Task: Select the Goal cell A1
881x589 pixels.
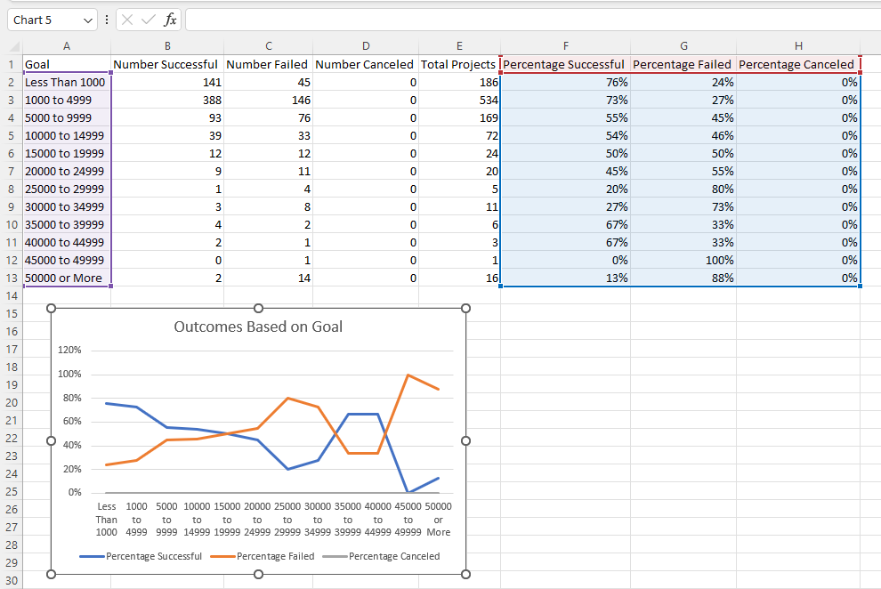Action: (66, 64)
